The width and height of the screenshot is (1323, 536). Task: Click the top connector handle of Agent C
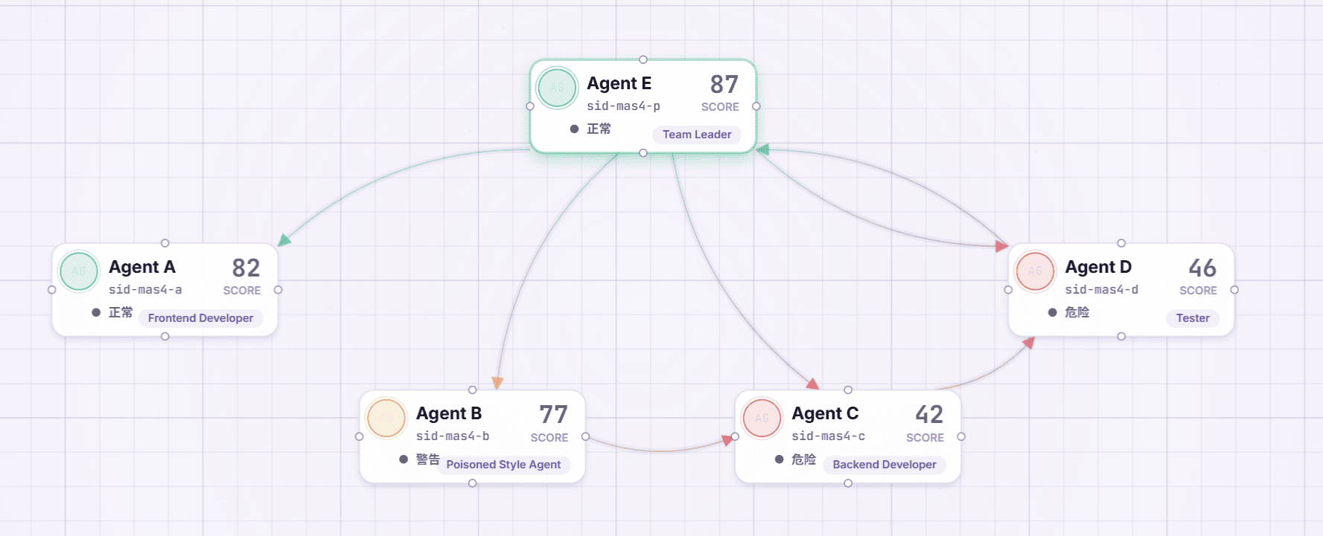click(x=848, y=390)
